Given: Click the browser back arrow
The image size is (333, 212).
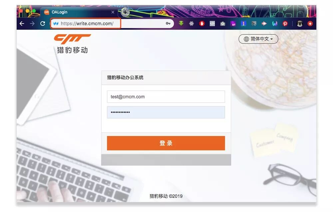Looking at the screenshot, I should (22, 24).
